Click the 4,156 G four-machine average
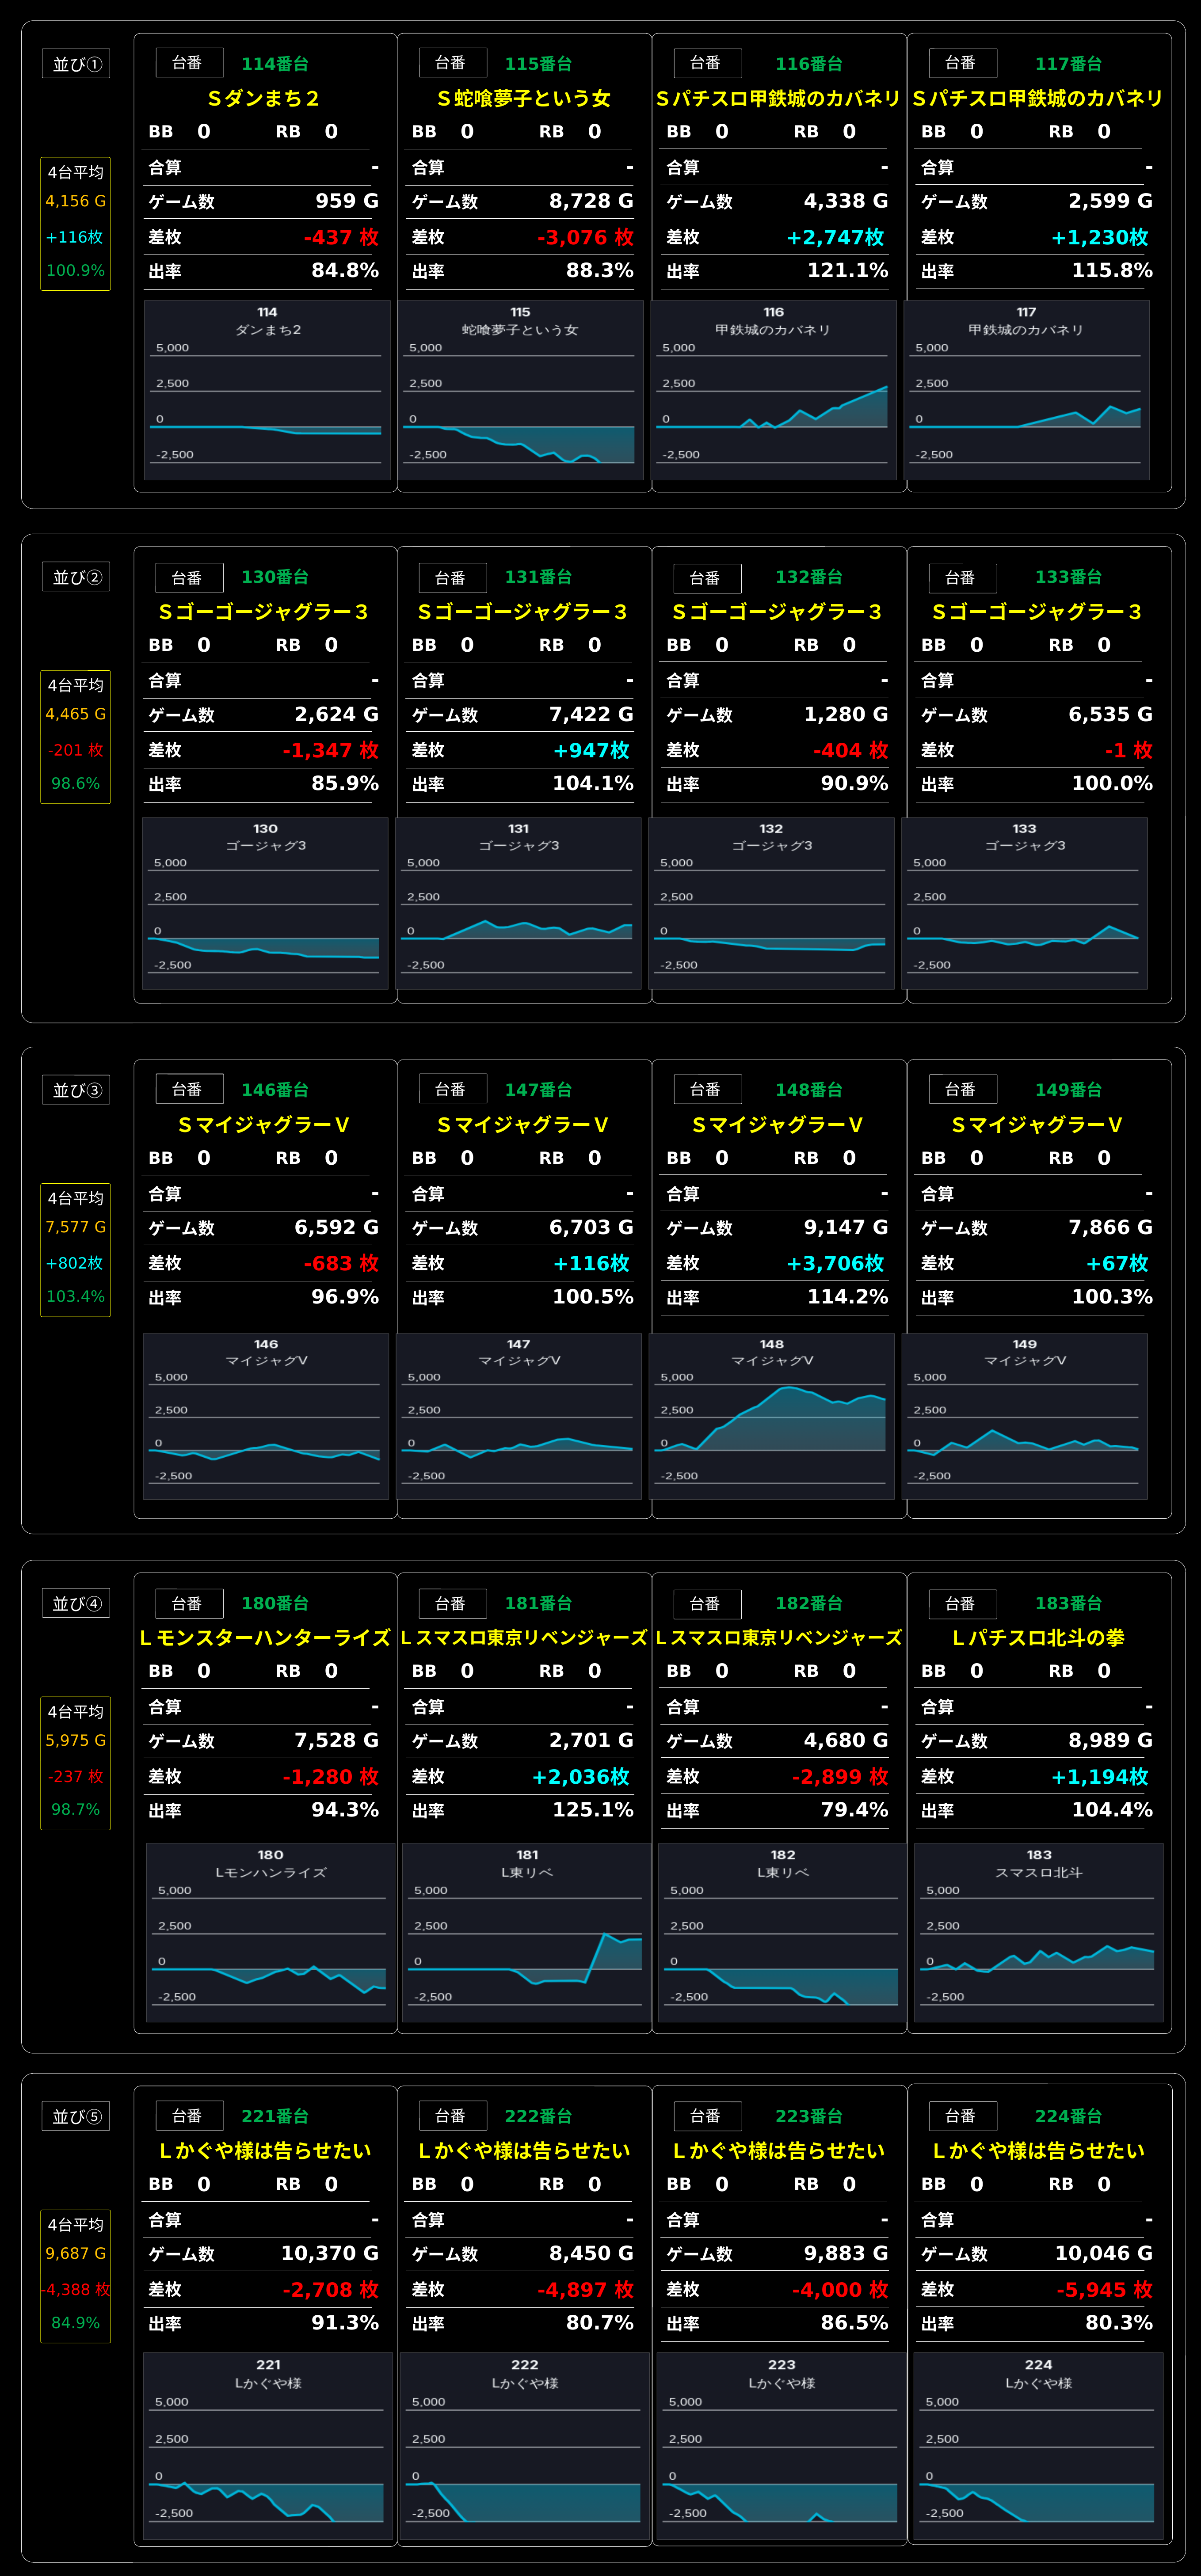This screenshot has height=2576, width=1201. coord(76,201)
